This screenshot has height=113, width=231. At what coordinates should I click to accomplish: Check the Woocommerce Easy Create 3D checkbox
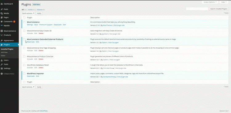[24, 31]
